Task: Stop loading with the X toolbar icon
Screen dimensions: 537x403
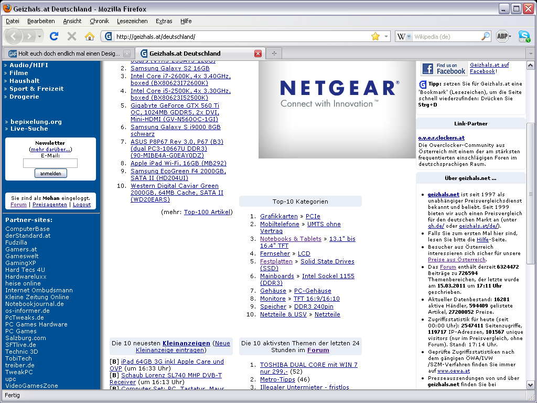Action: click(71, 36)
